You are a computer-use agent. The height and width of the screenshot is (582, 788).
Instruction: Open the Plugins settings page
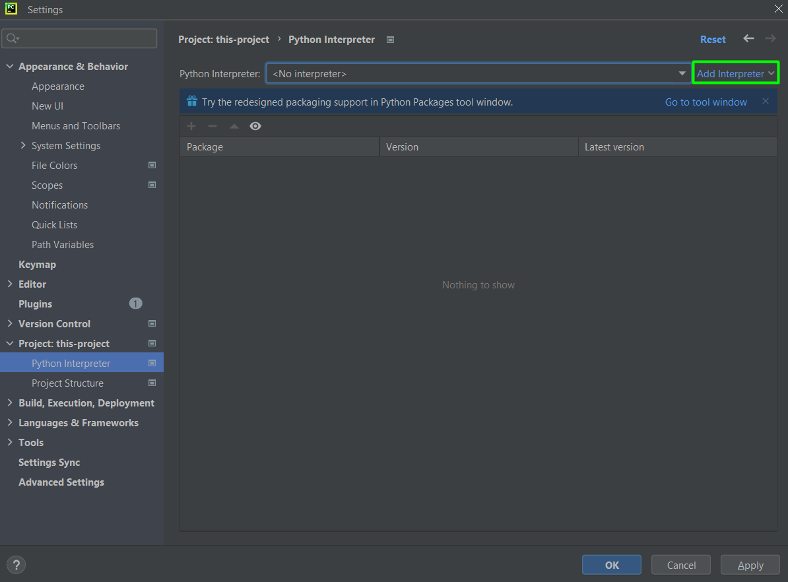(x=35, y=304)
